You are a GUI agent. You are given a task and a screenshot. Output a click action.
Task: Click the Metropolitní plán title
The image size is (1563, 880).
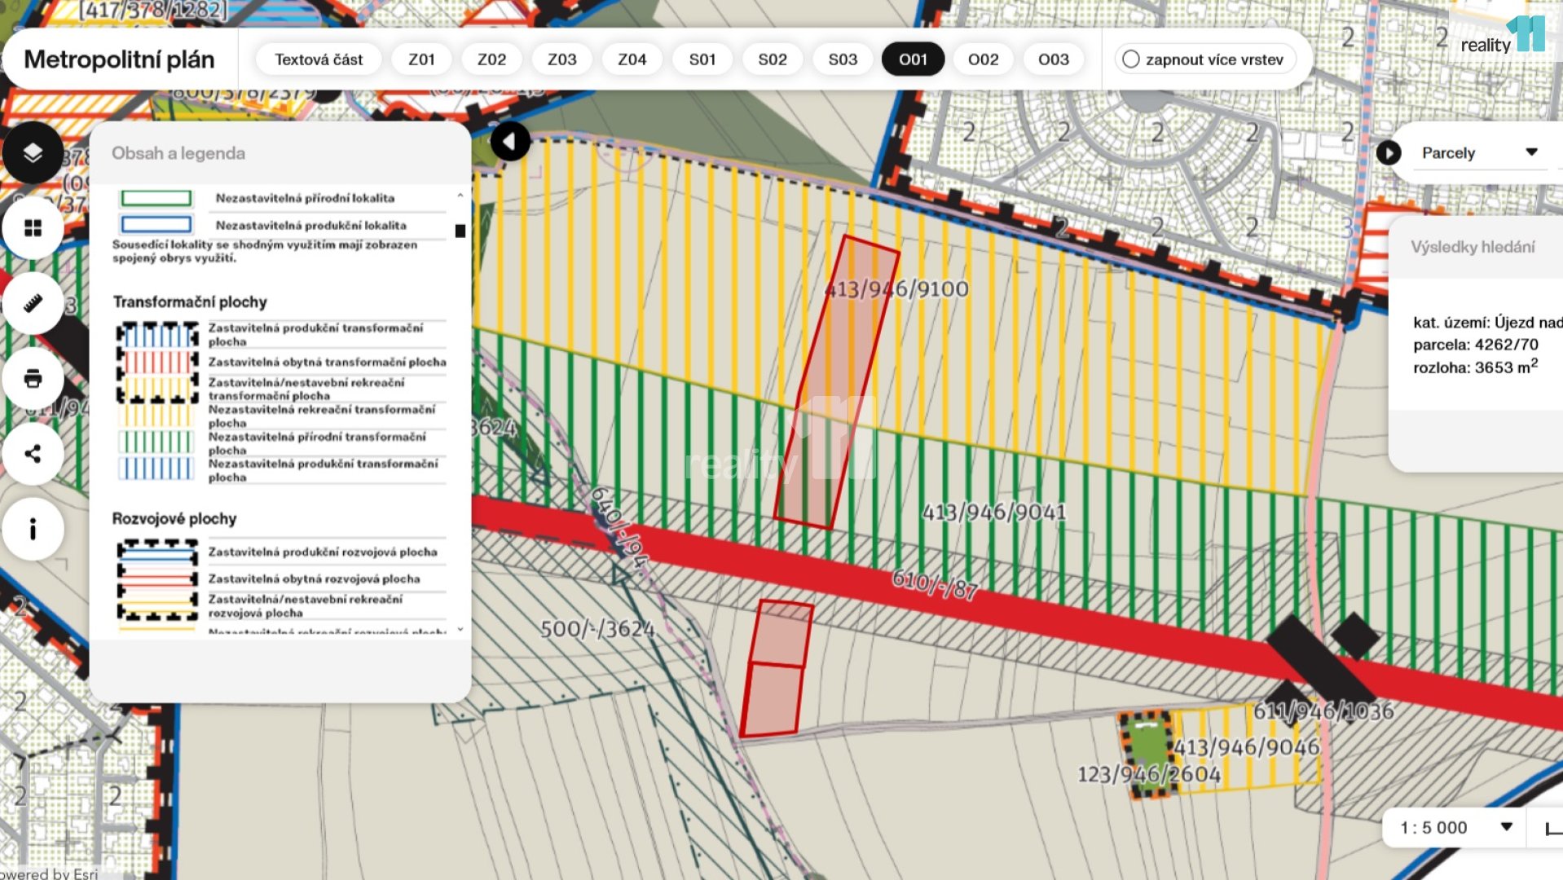119,59
